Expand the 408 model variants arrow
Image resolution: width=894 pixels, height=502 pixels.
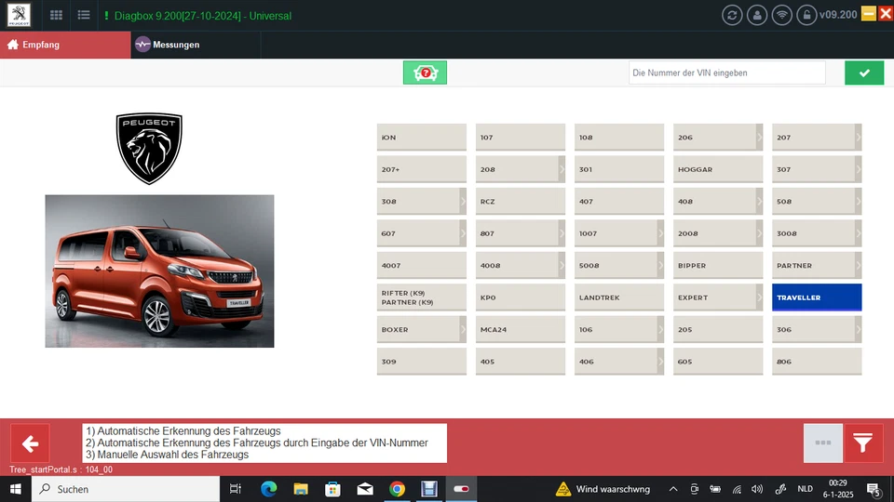point(760,202)
